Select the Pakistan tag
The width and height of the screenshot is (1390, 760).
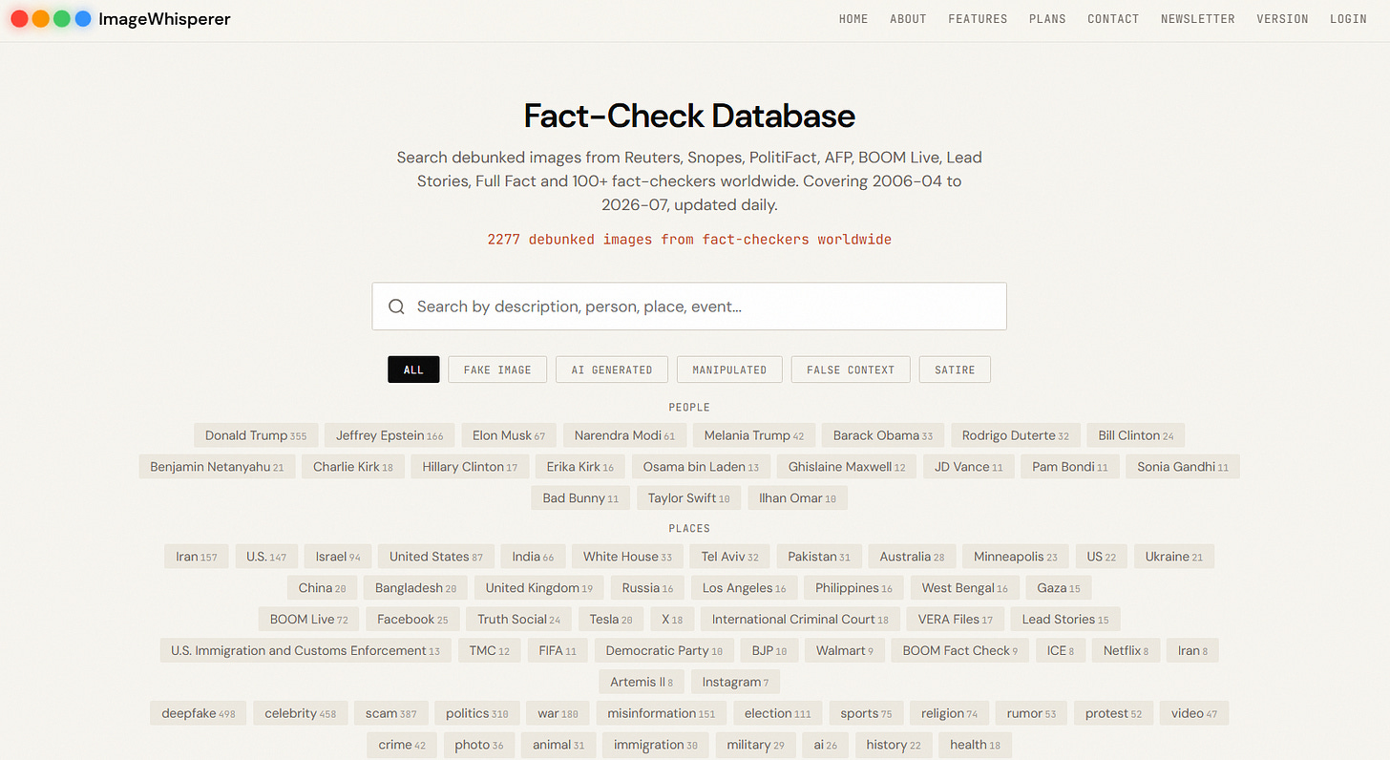819,557
